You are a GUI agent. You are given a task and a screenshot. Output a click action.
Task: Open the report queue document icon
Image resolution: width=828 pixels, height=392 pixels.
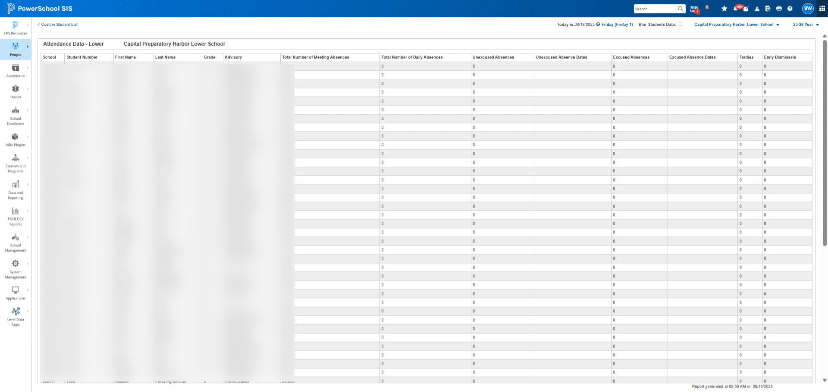(768, 9)
